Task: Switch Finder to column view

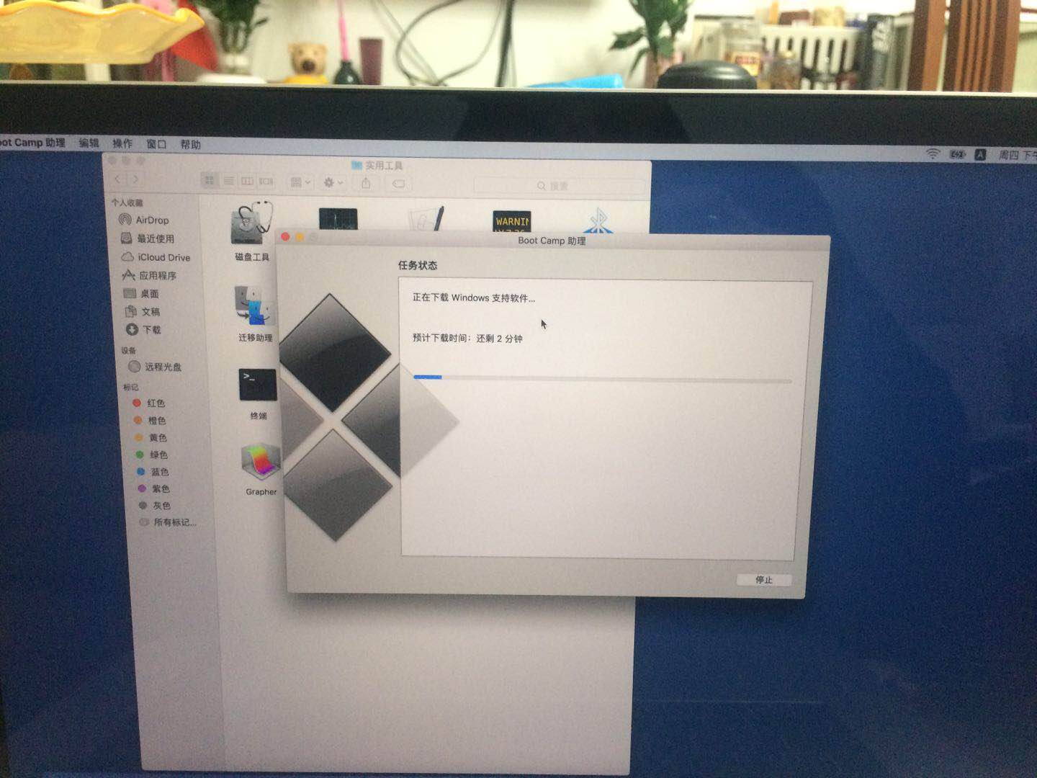Action: [247, 181]
